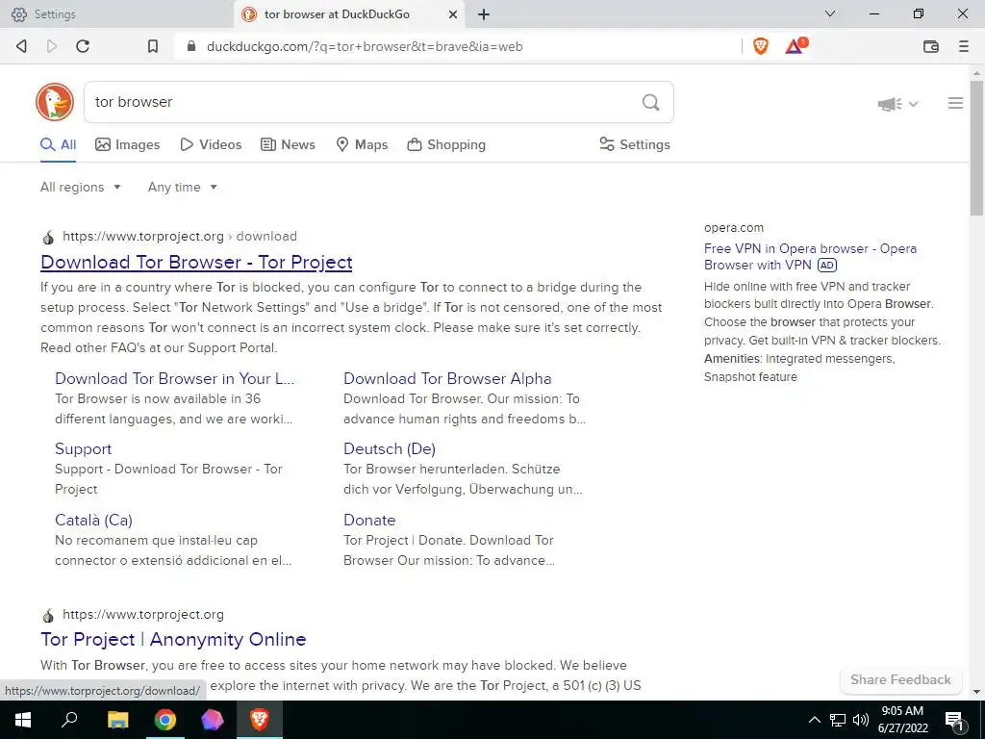Switch to Shopping results
This screenshot has height=739, width=985.
pyautogui.click(x=446, y=144)
